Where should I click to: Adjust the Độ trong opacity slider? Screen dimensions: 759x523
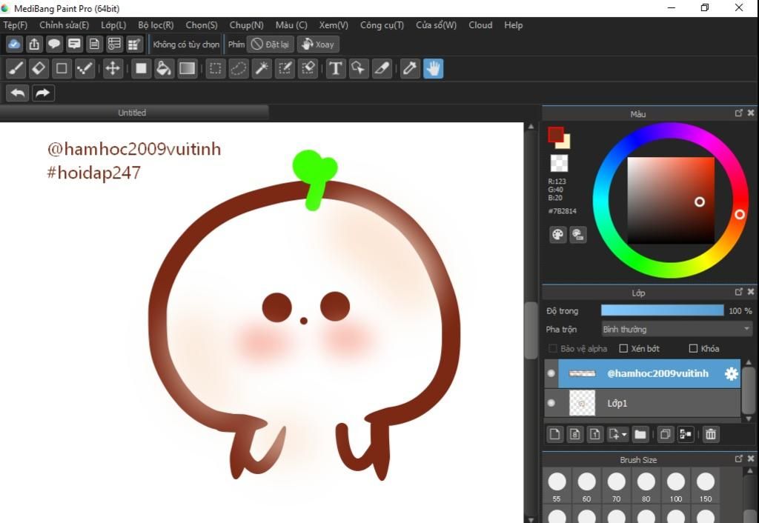point(662,310)
